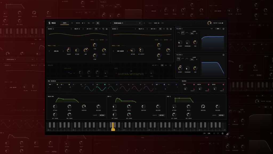Image resolution: width=273 pixels, height=154 pixels.
Task: Select Filter 1 band-pass shape icon
Action: [x=187, y=33]
